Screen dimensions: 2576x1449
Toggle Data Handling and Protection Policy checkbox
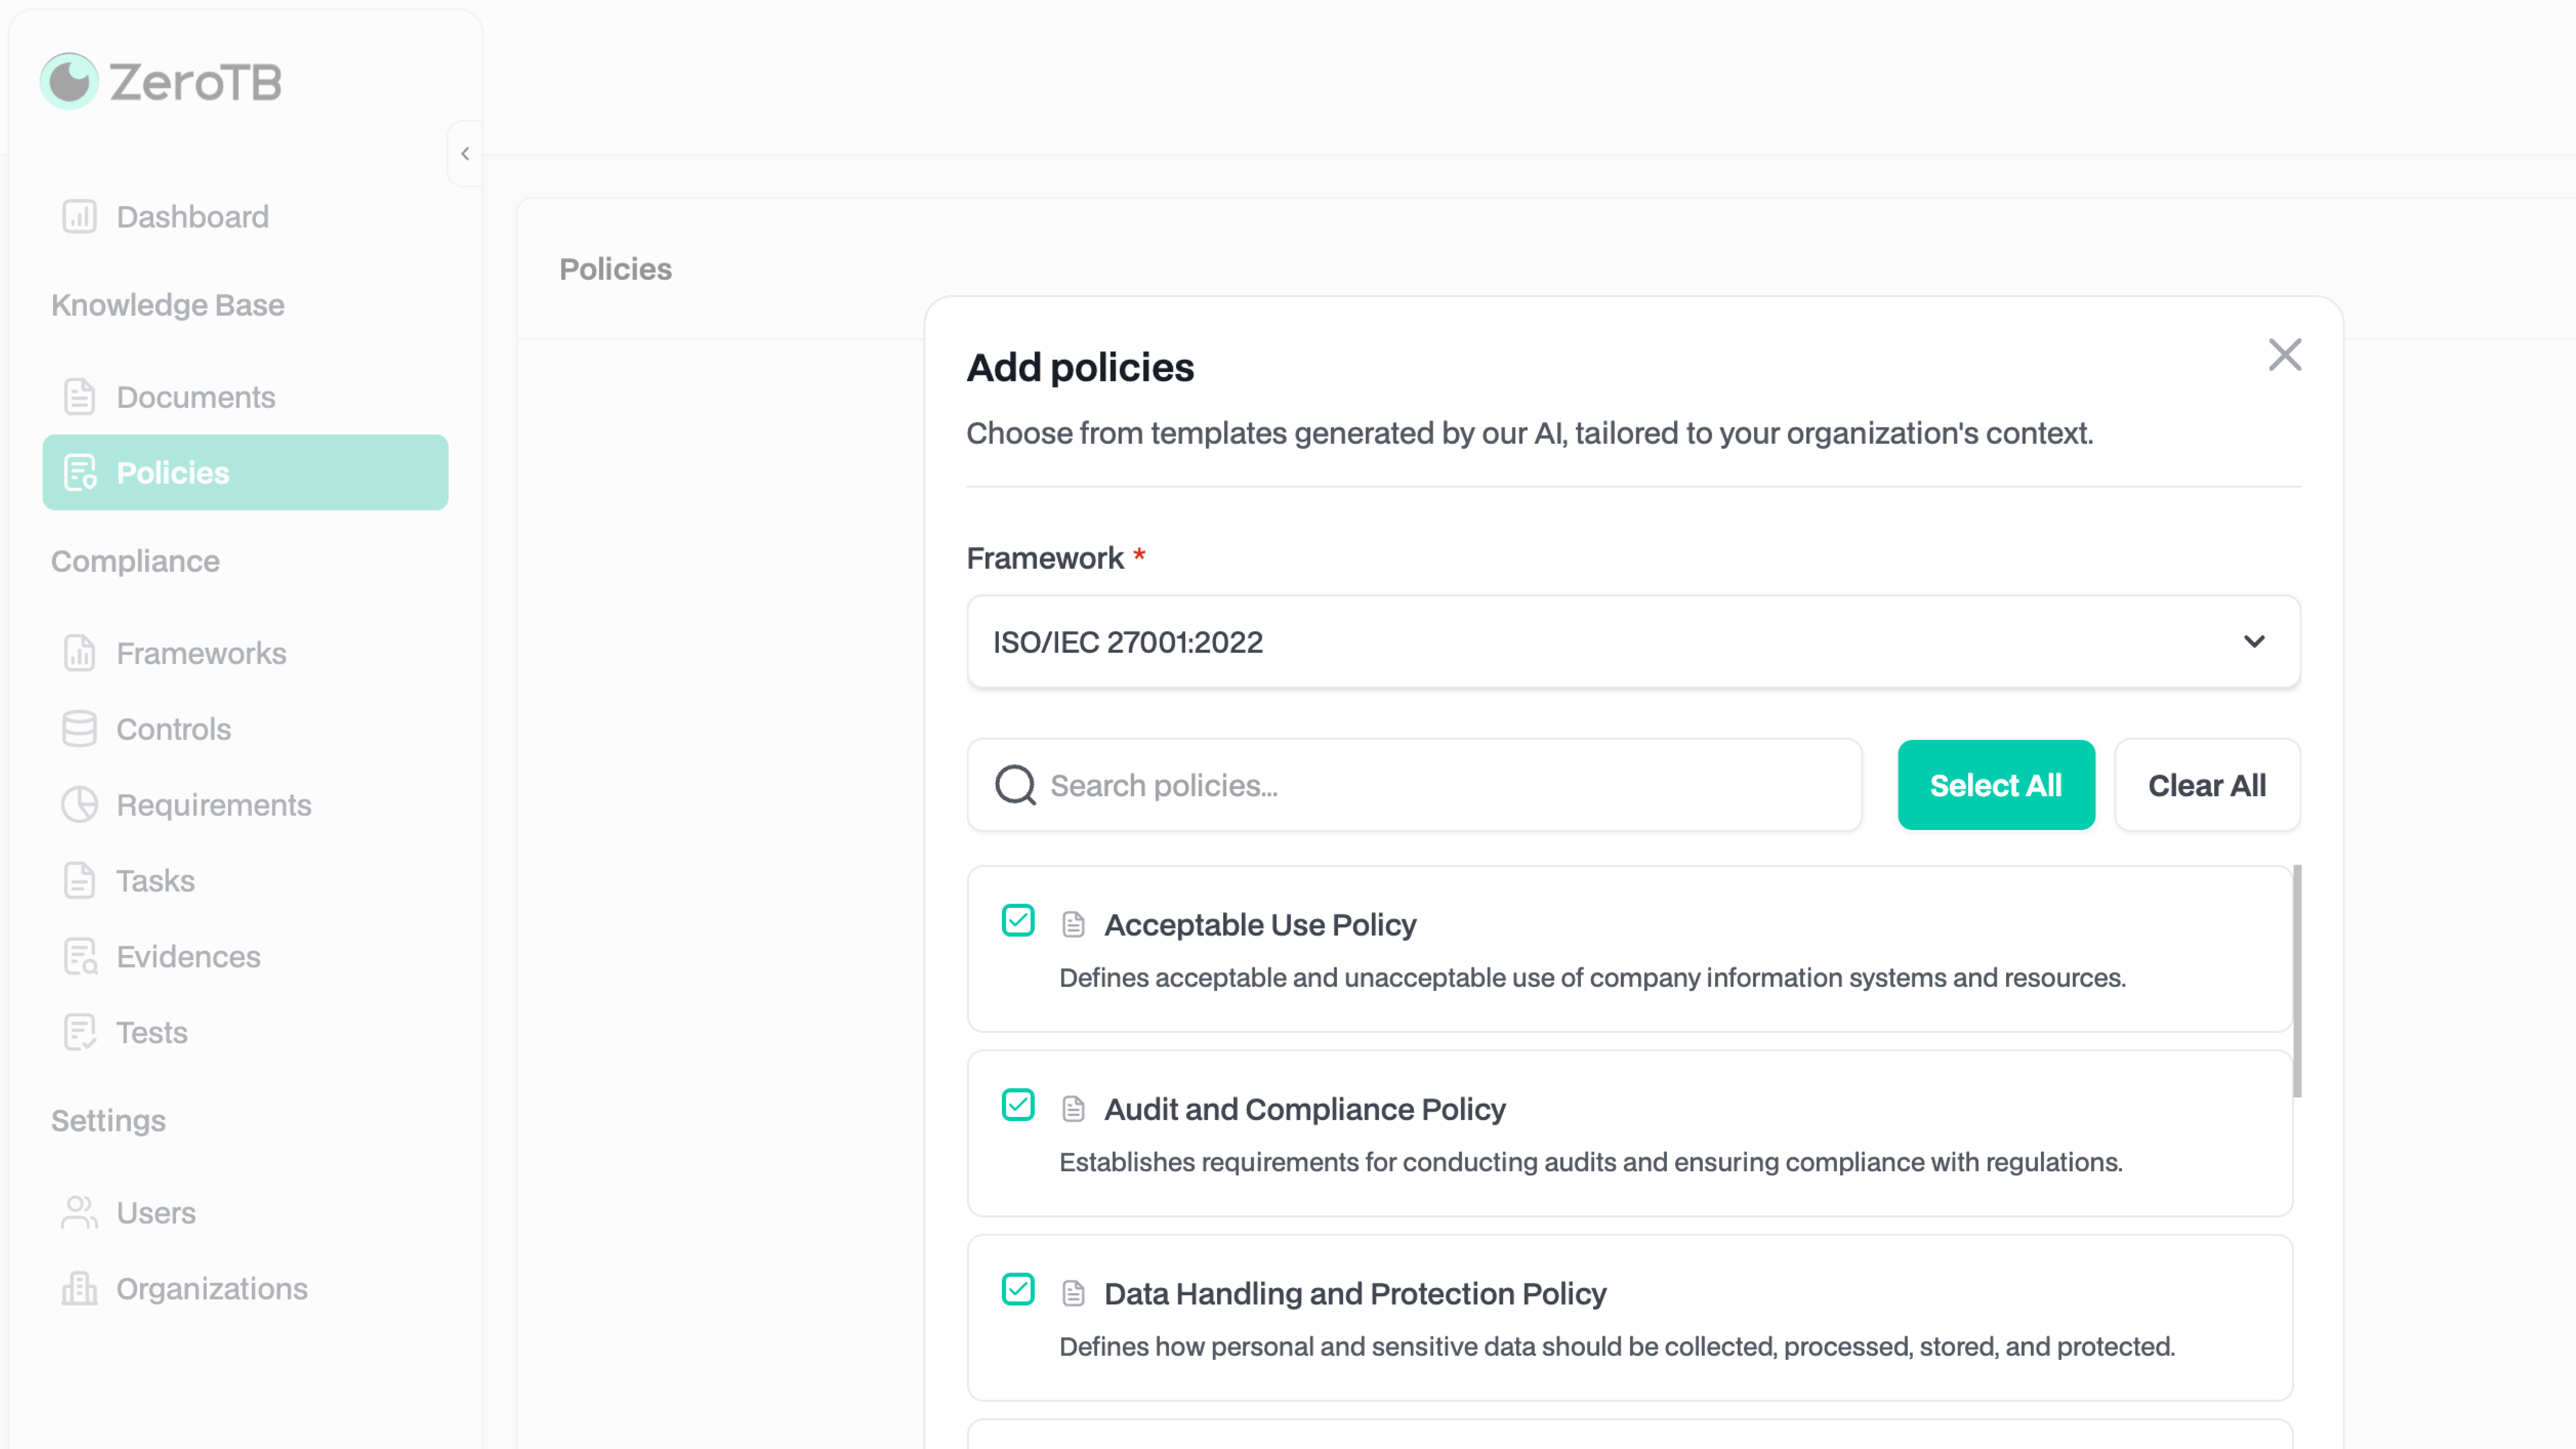tap(1018, 1289)
